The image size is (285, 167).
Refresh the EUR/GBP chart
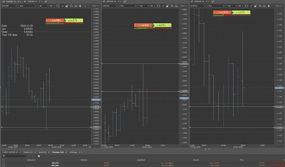tap(58, 6)
